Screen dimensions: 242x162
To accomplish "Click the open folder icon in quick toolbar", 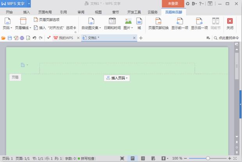I will click(4, 38).
